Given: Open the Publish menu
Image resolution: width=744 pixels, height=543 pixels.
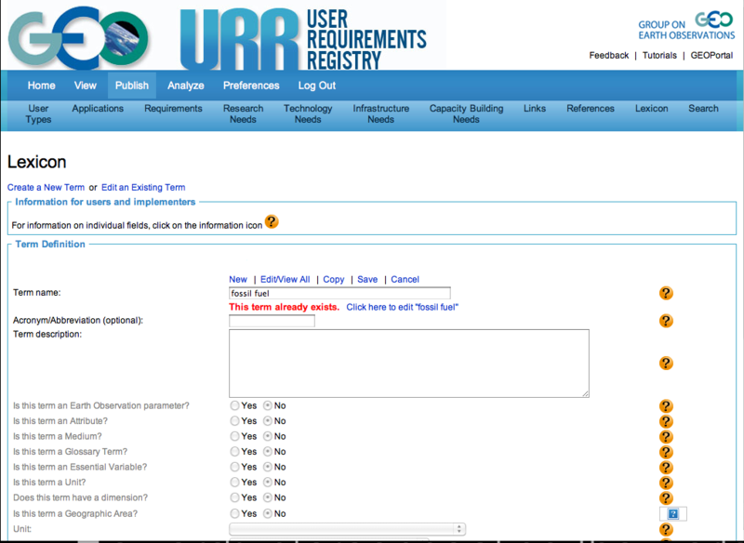Looking at the screenshot, I should [x=132, y=86].
